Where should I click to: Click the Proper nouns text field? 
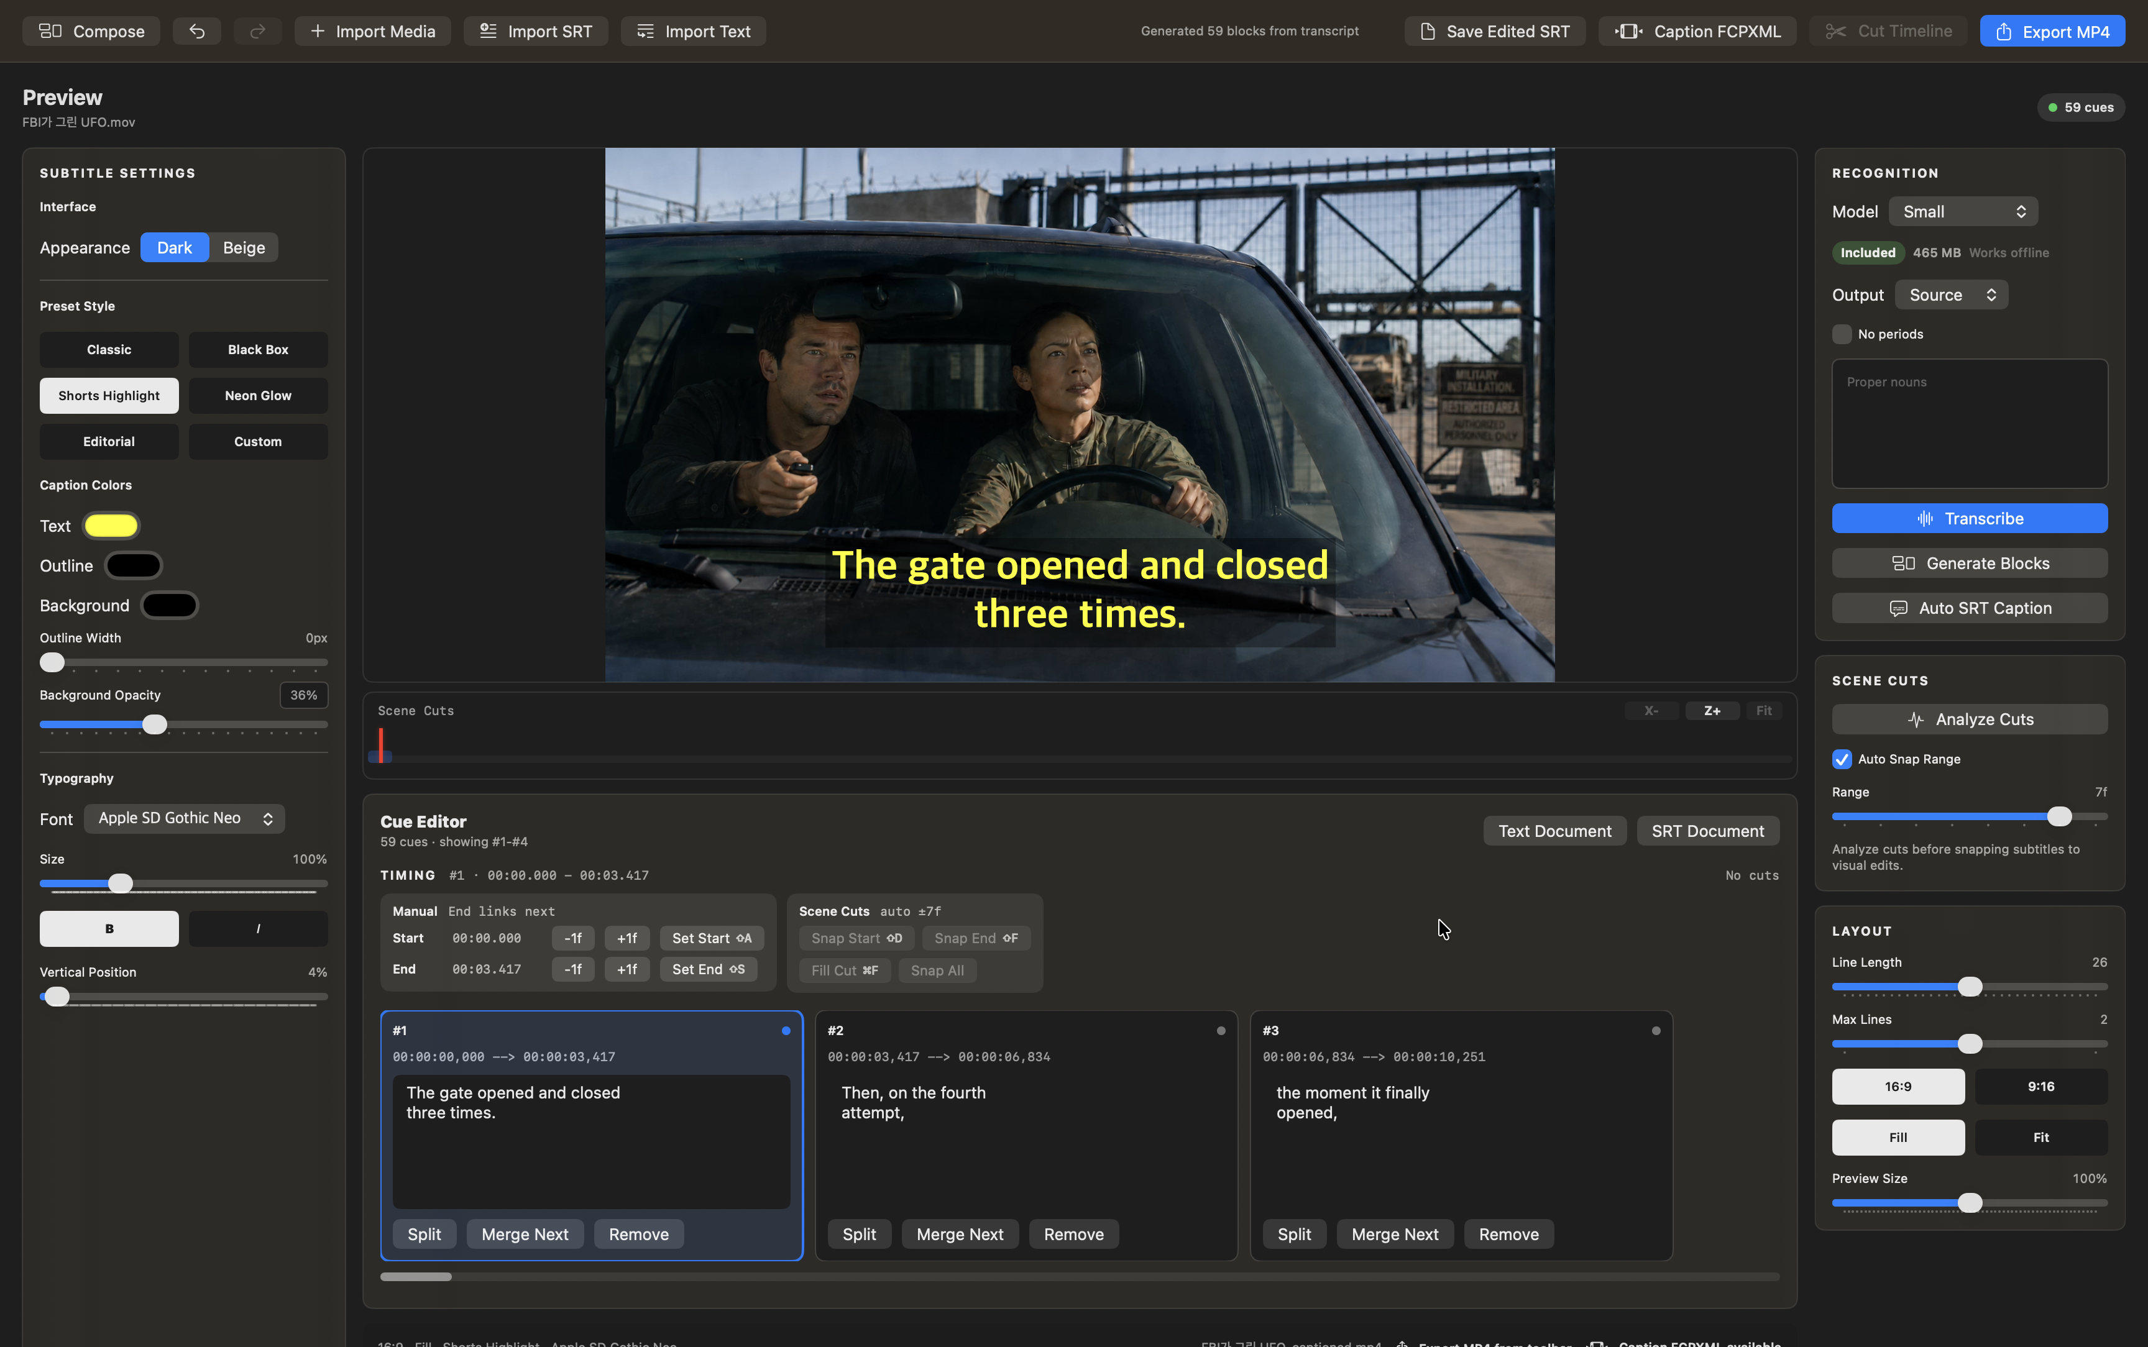click(1969, 423)
